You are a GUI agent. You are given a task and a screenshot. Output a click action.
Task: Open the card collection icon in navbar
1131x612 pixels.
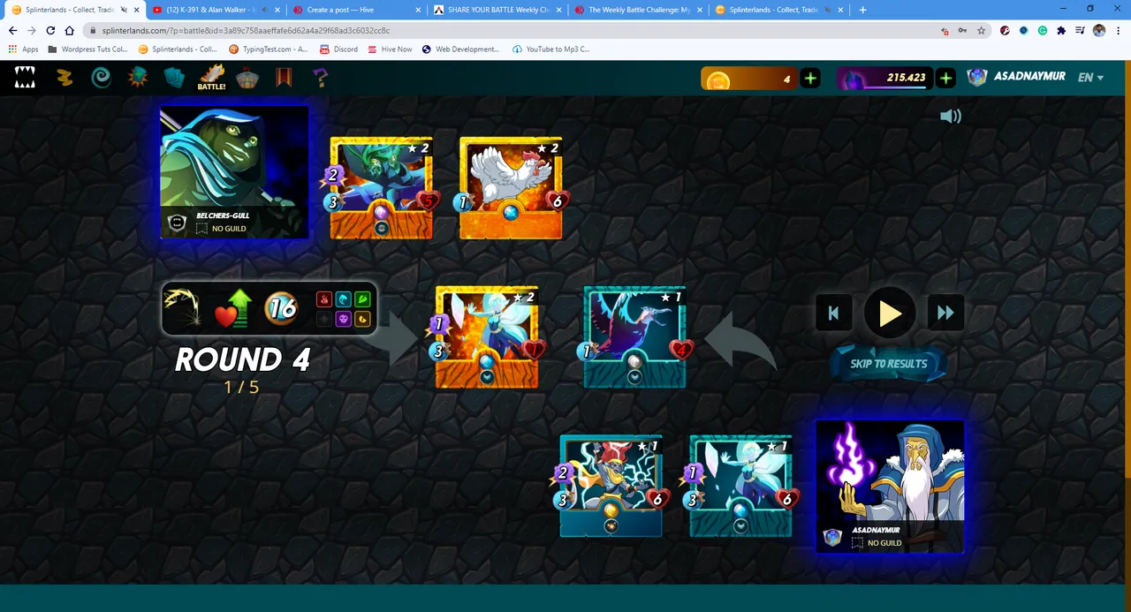pos(174,79)
